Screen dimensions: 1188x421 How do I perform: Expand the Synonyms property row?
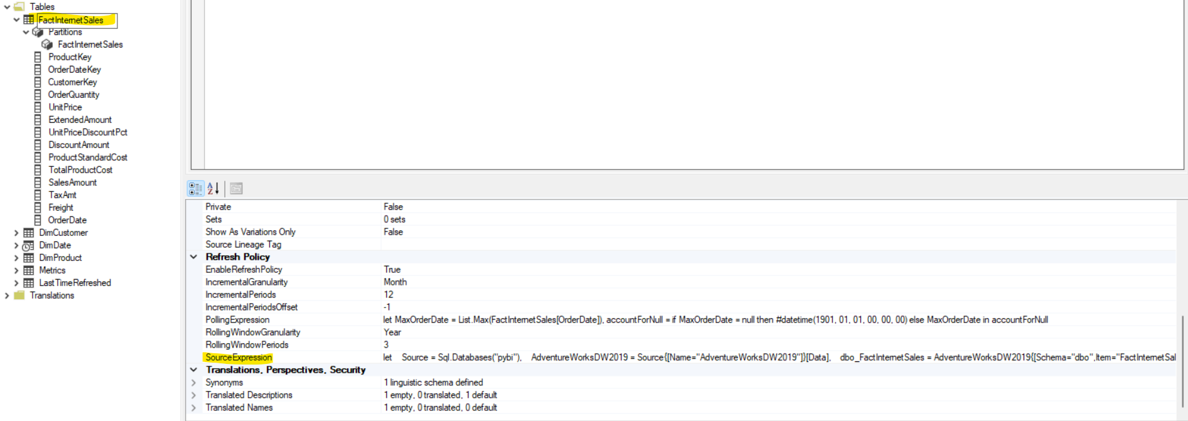pyautogui.click(x=193, y=383)
